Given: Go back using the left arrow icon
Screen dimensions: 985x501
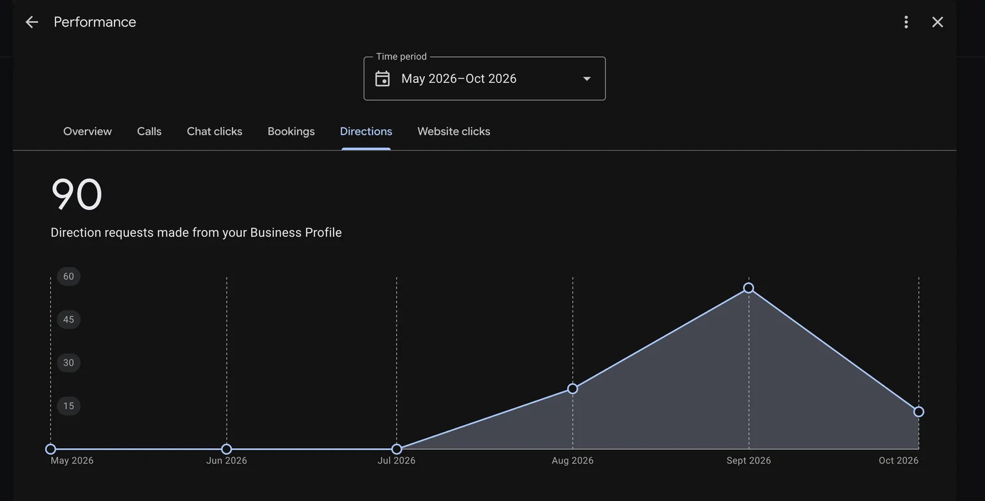Looking at the screenshot, I should click(31, 22).
